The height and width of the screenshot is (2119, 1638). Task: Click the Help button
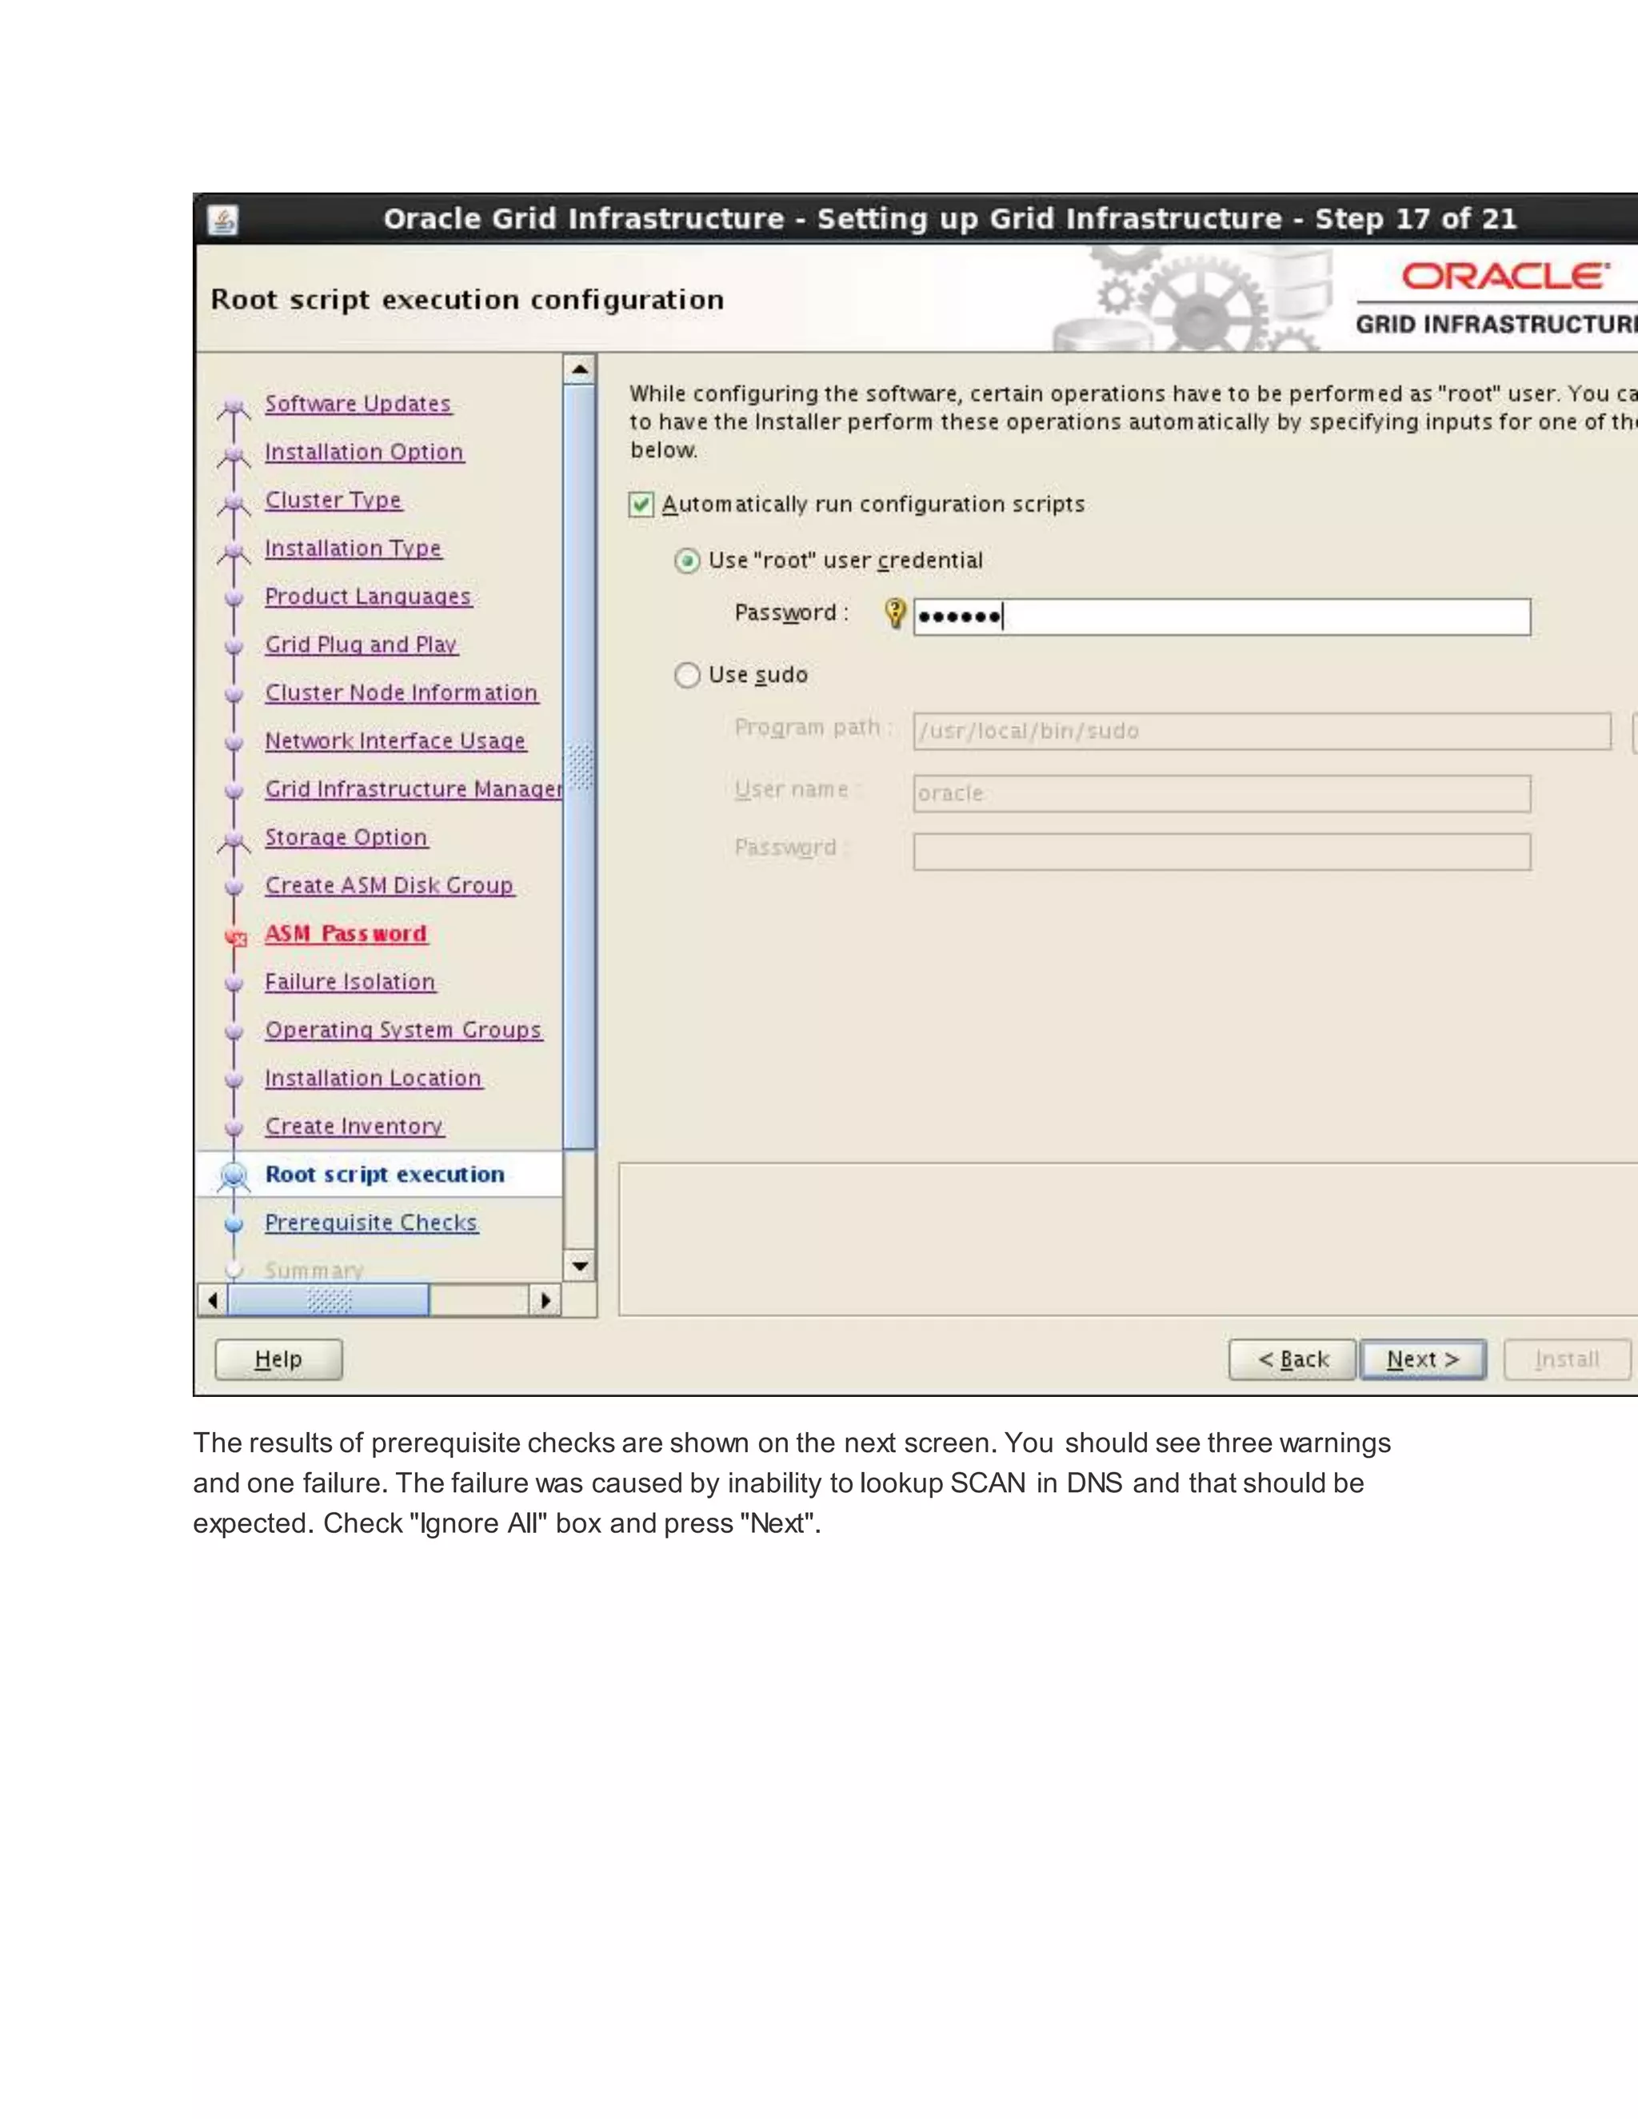pos(278,1359)
